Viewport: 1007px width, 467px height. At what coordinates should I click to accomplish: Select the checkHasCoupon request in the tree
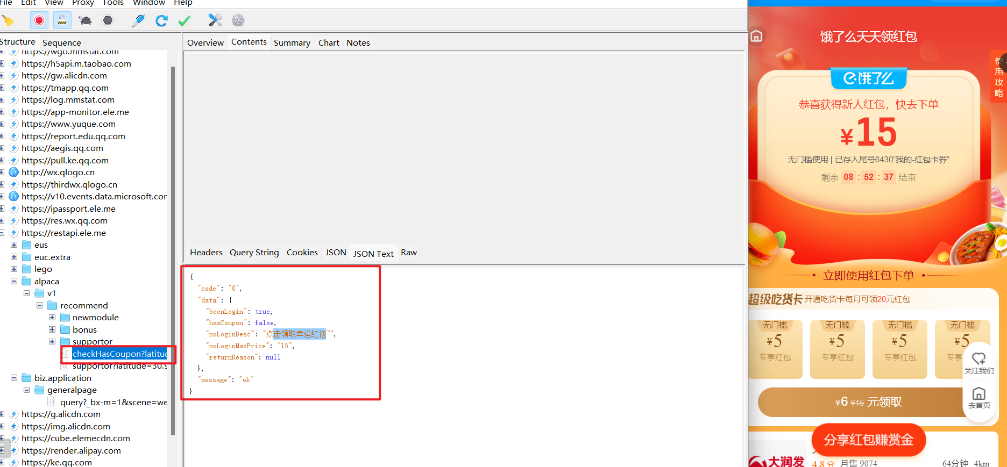[x=119, y=354]
